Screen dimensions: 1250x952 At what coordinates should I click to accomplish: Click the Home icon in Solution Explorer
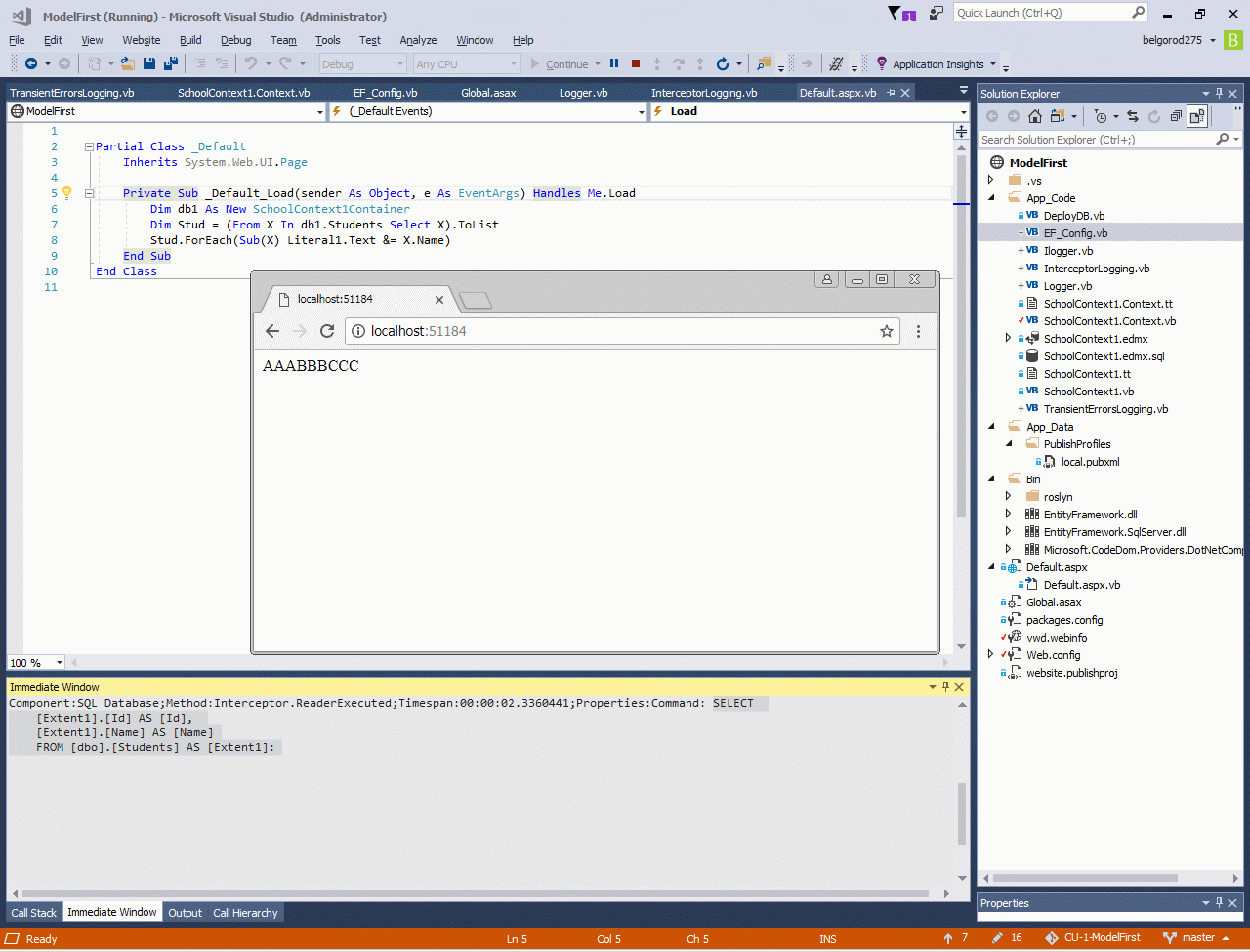(x=1035, y=116)
